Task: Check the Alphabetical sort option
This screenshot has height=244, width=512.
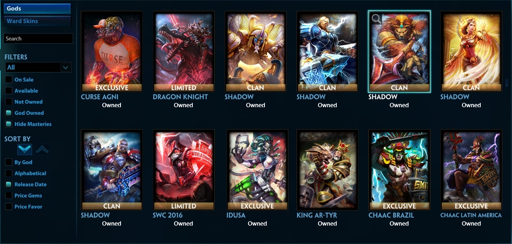Action: coord(9,173)
